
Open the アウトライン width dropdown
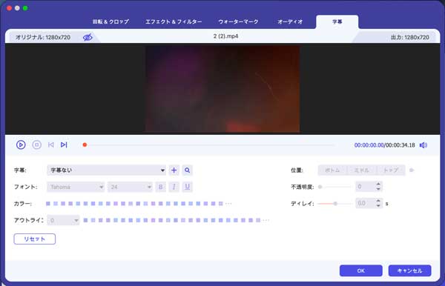pos(63,220)
